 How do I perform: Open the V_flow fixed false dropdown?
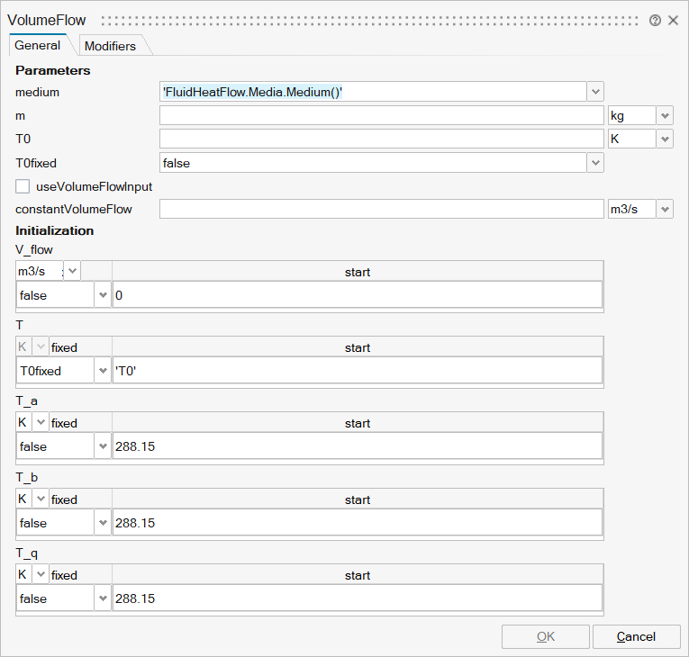coord(102,295)
